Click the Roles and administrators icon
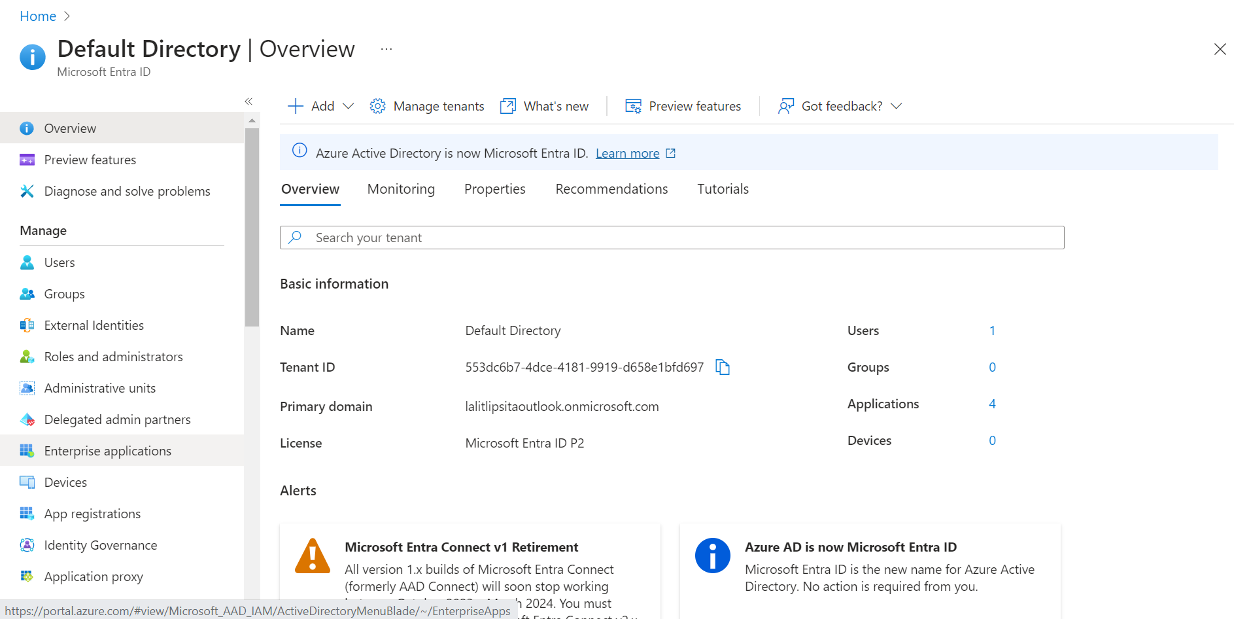 point(27,357)
